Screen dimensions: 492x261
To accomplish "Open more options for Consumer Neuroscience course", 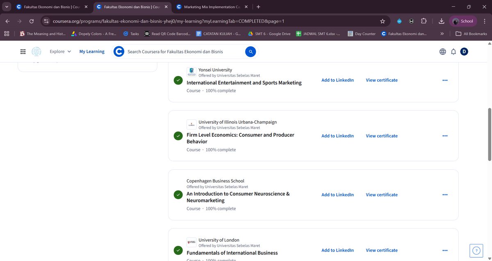I will tap(445, 195).
